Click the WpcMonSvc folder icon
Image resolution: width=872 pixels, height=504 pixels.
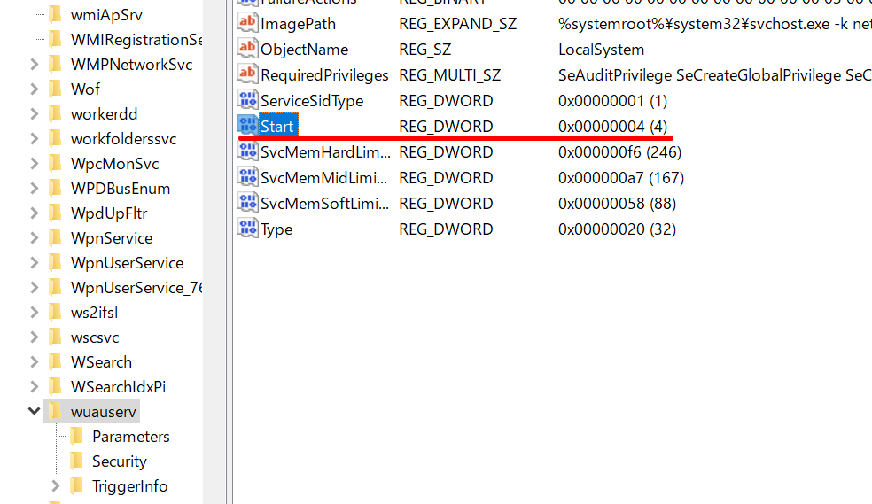click(55, 163)
